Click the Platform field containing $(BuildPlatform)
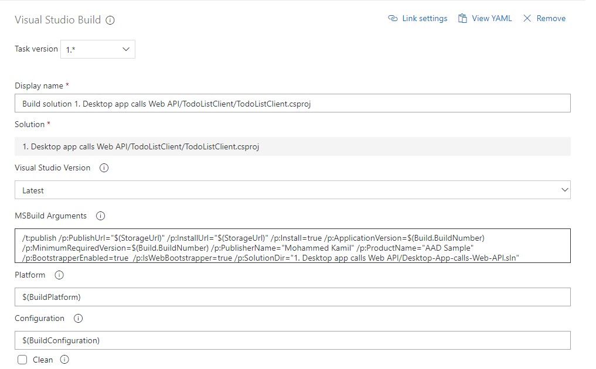The width and height of the screenshot is (596, 369). pyautogui.click(x=292, y=297)
